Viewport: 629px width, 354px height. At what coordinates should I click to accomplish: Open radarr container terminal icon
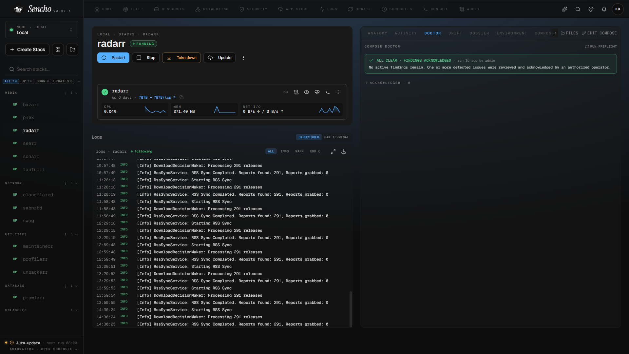pyautogui.click(x=328, y=92)
